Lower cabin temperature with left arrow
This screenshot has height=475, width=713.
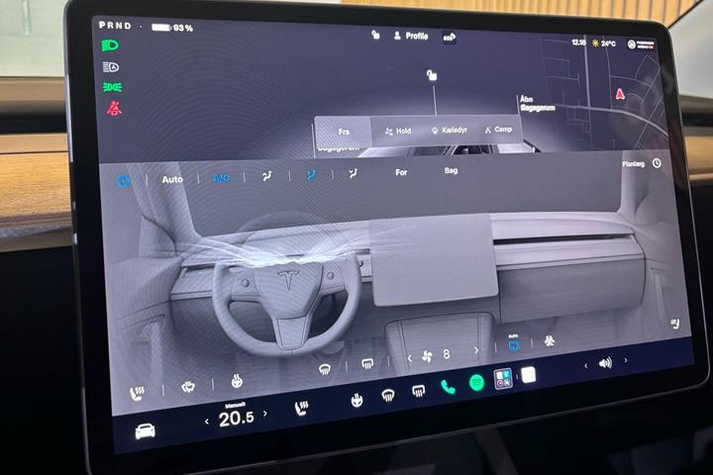[x=207, y=422]
